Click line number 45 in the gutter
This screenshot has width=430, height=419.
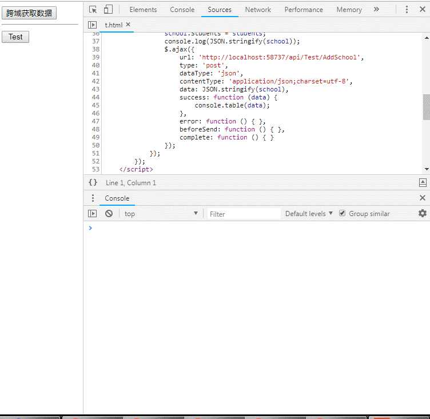point(95,105)
